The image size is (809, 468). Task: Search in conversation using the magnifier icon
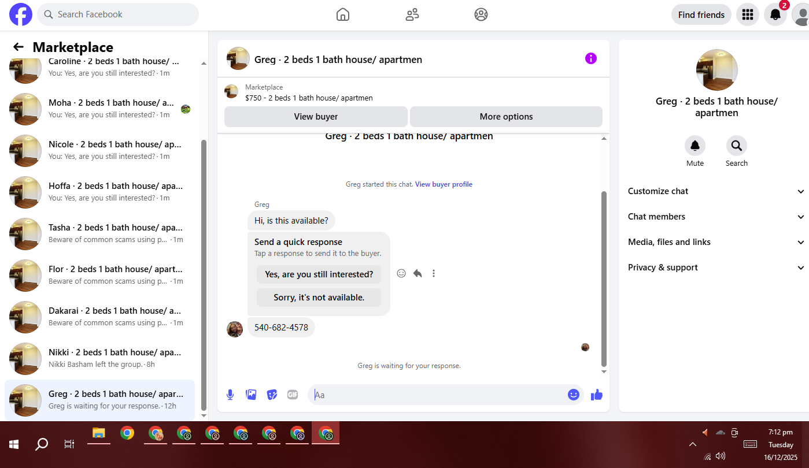(x=737, y=146)
